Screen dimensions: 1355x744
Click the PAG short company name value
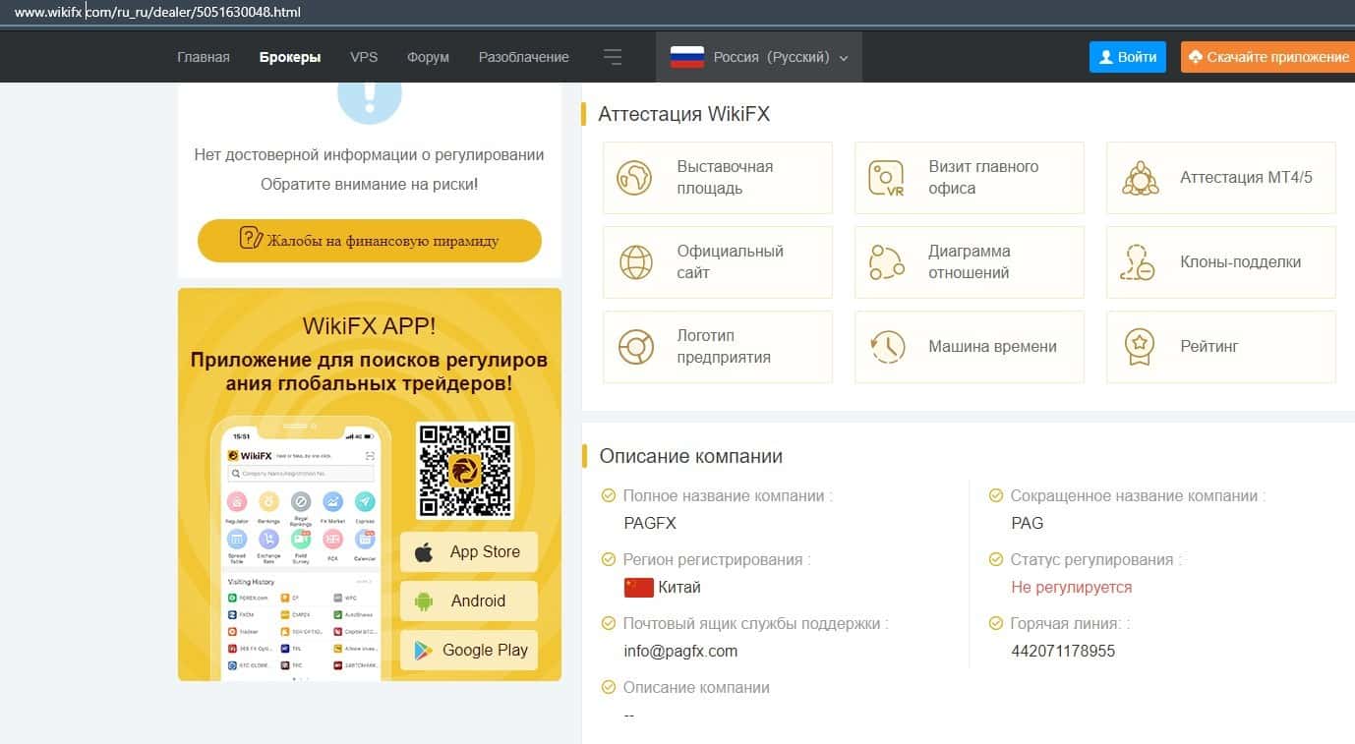pos(1028,524)
